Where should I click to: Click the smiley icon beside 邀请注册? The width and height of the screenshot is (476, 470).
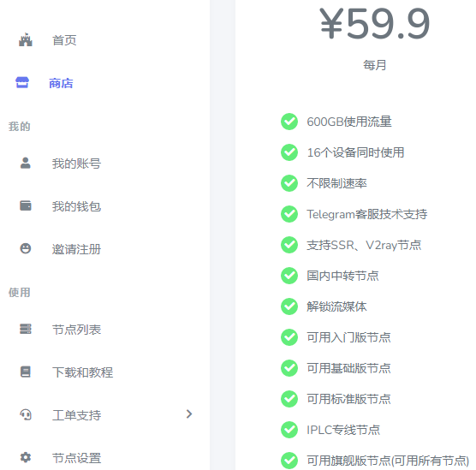(x=26, y=248)
